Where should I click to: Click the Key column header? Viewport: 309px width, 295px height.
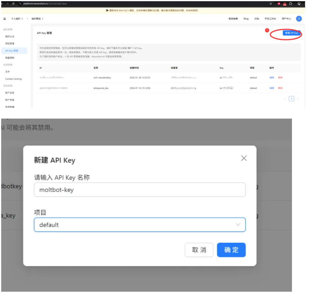click(221, 68)
